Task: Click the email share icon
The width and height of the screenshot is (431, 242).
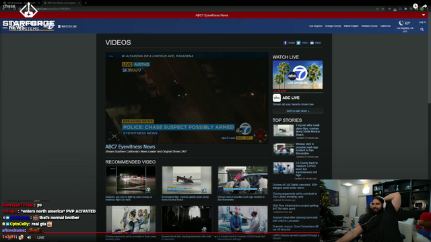Action: (x=312, y=43)
